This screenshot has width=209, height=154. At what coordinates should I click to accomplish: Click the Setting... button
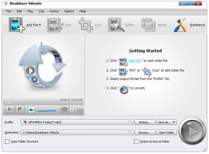(x=145, y=122)
